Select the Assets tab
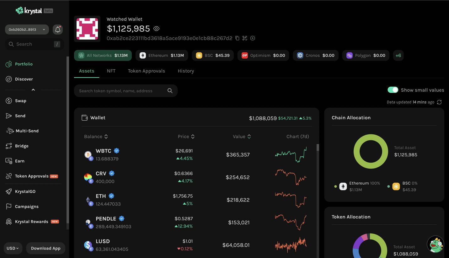 (87, 71)
